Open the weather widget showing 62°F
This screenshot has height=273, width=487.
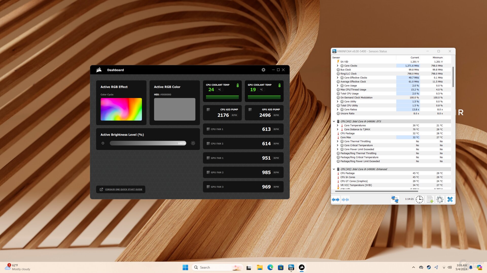pos(18,267)
